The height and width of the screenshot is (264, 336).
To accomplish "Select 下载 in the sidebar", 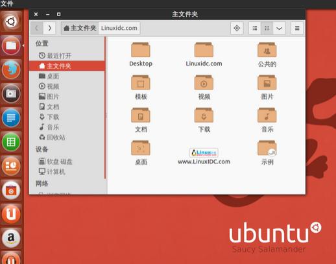I will (67, 117).
